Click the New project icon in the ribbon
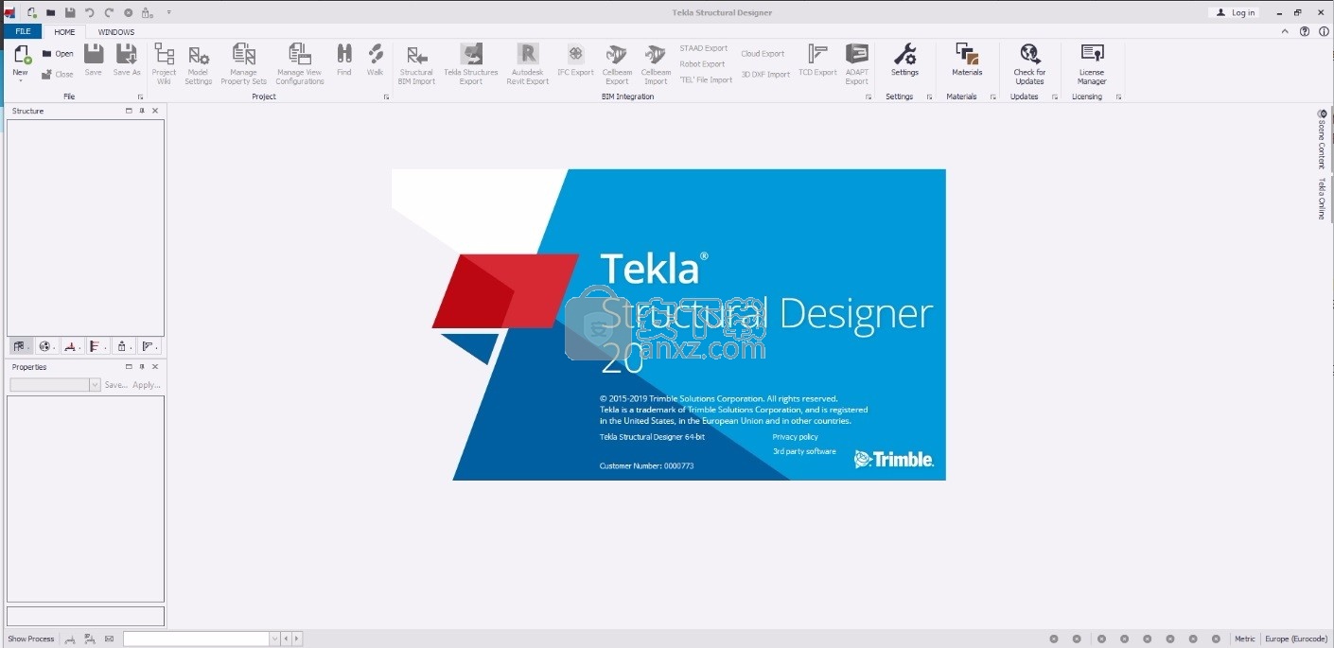1334x648 pixels. click(21, 57)
